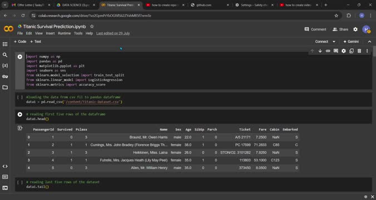Image resolution: width=376 pixels, height=200 pixels.
Task: Run the read_csv cell
Action: (20, 97)
